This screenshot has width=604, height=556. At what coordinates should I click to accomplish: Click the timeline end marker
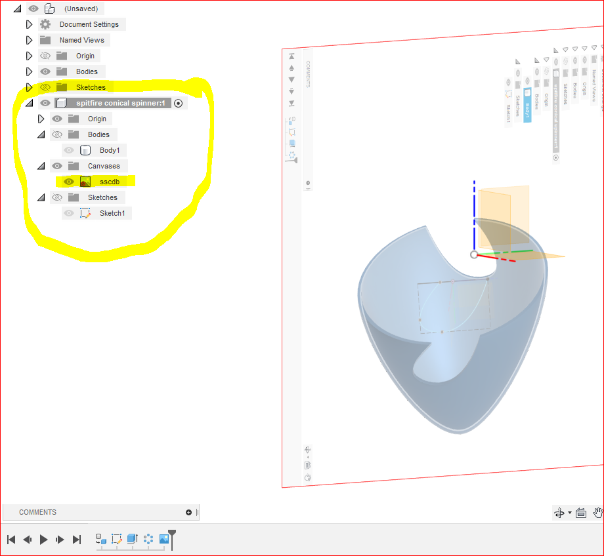tap(172, 540)
